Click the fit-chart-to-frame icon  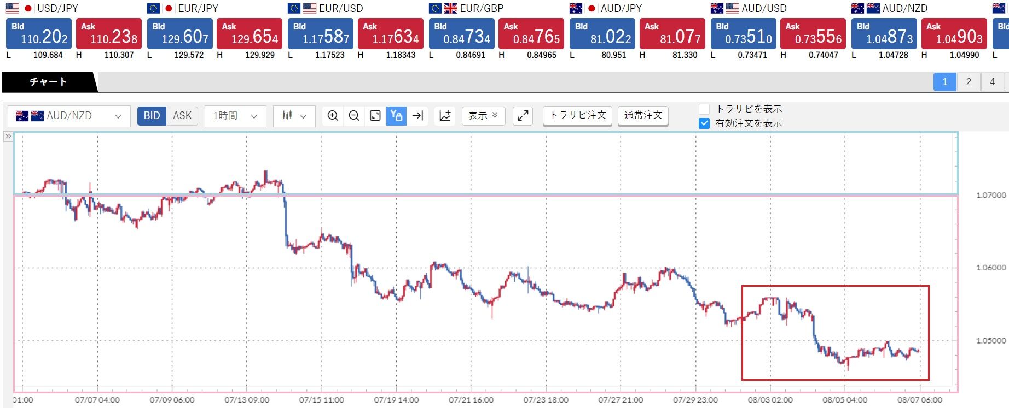point(375,116)
